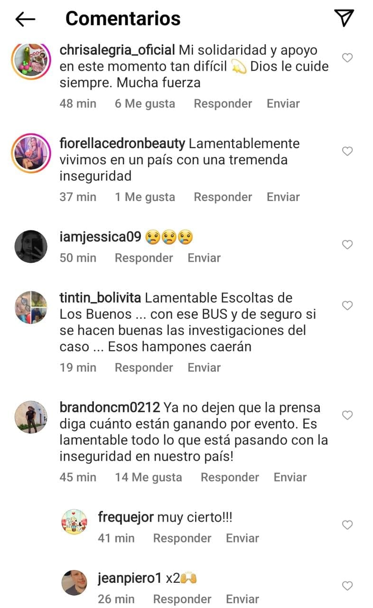The width and height of the screenshot is (373, 608).
Task: Open chrisalegria_oficial profile picture
Action: pyautogui.click(x=31, y=59)
